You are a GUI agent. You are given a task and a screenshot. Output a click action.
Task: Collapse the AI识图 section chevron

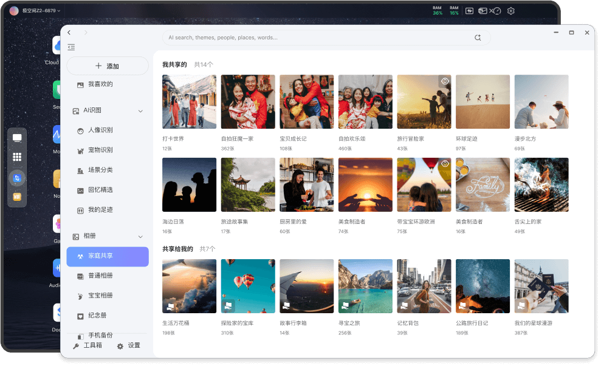pos(140,111)
